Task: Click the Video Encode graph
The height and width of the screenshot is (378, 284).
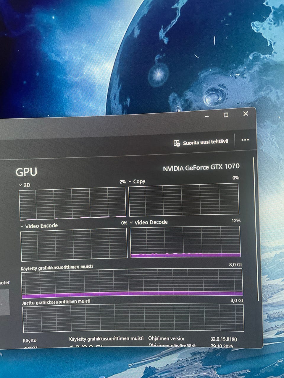Action: pyautogui.click(x=74, y=245)
